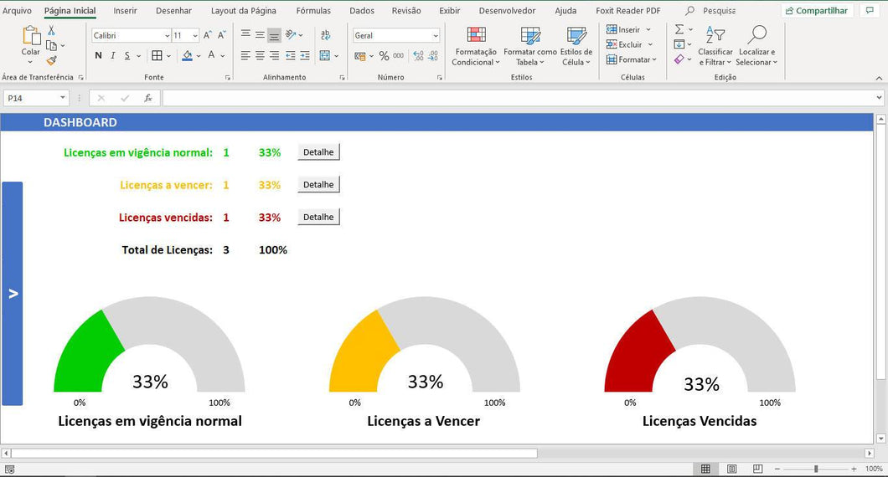Switch to the Fórmulas tab

point(313,11)
